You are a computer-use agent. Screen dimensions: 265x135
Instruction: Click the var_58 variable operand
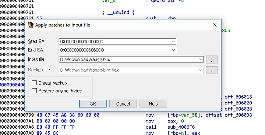(189, 115)
